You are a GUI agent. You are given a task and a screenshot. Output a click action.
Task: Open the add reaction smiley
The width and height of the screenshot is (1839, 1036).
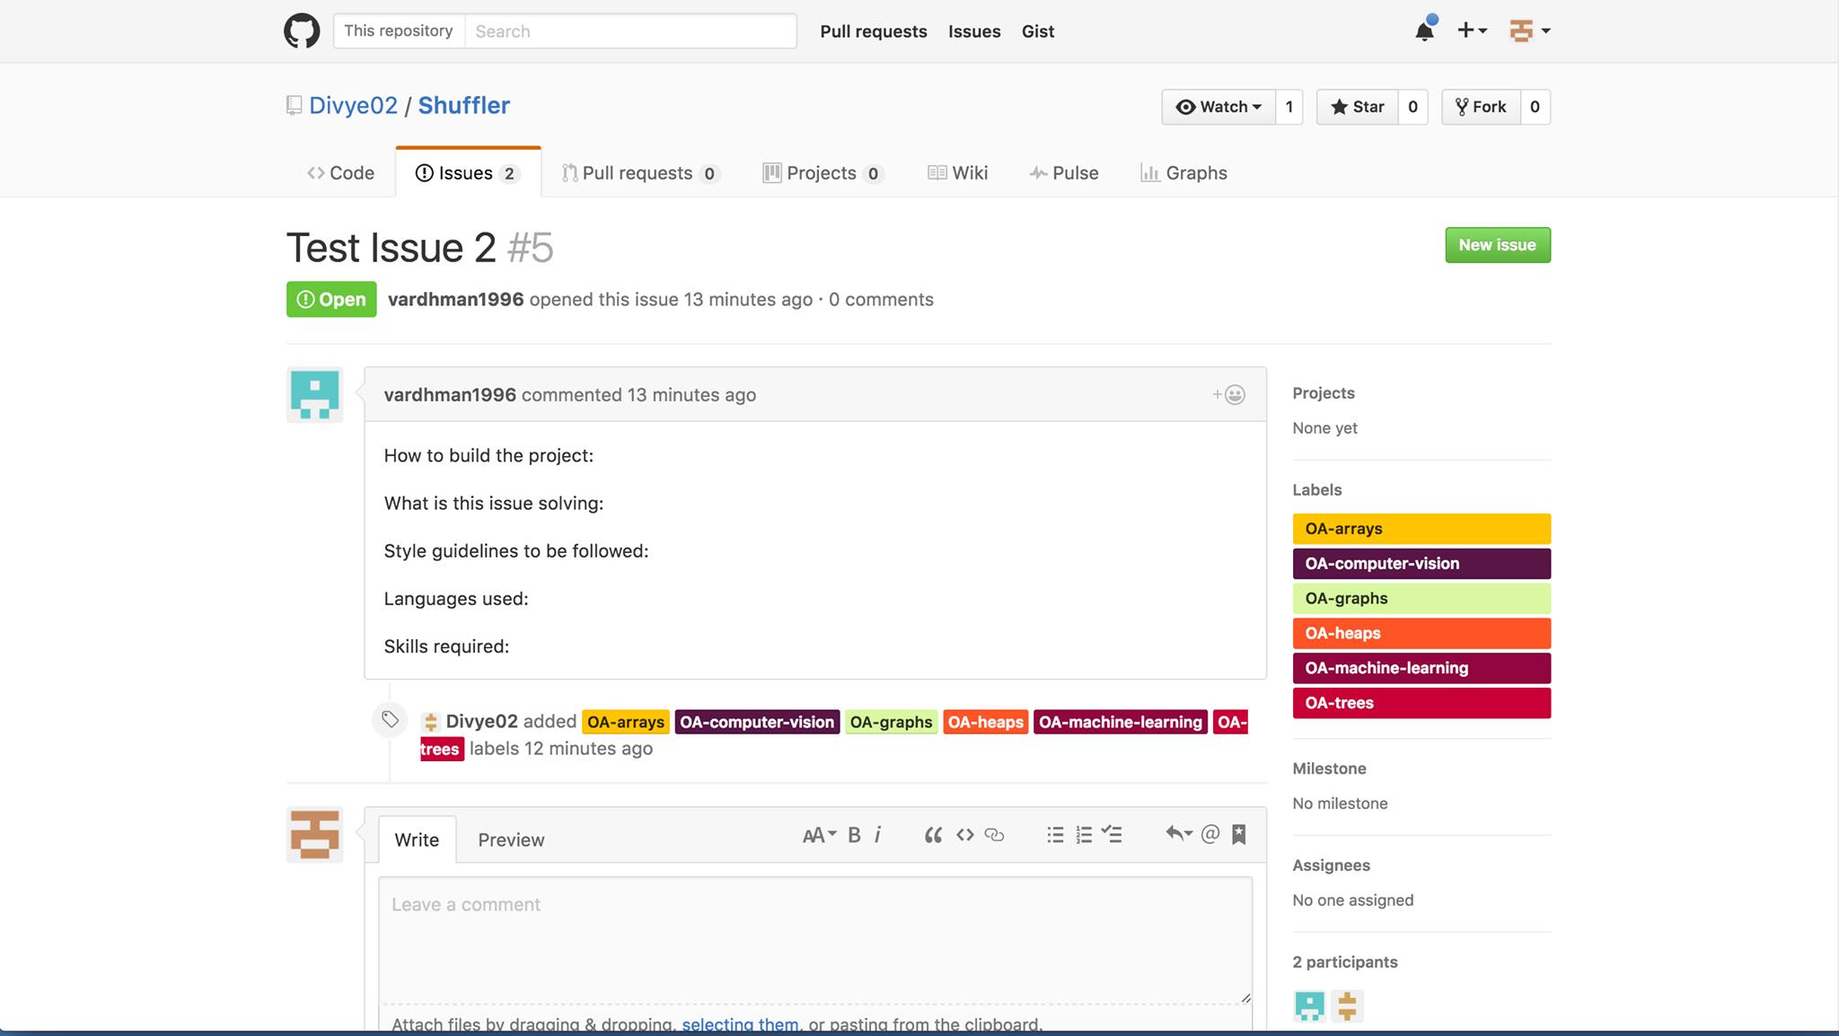(1229, 395)
